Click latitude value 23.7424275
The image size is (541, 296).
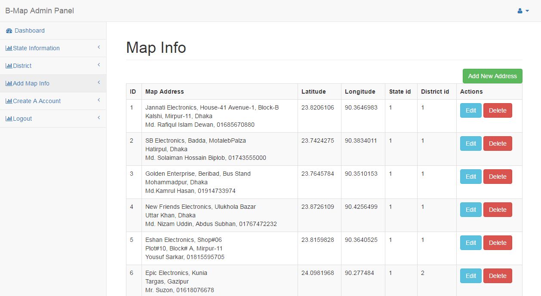(x=318, y=140)
